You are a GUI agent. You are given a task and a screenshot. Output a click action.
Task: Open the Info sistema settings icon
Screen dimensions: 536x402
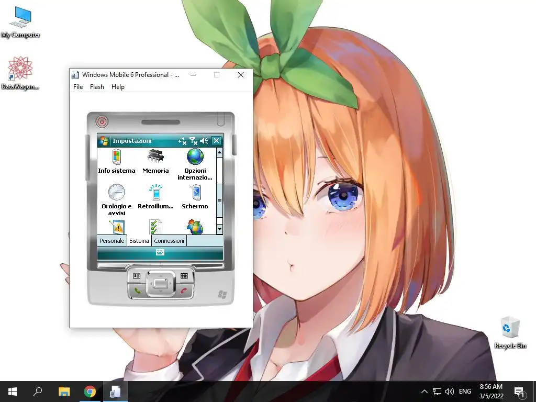pyautogui.click(x=117, y=161)
